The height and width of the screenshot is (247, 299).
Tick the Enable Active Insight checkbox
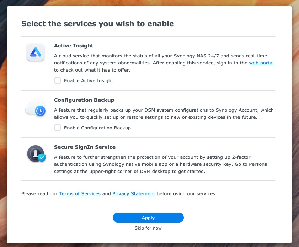tap(58, 80)
